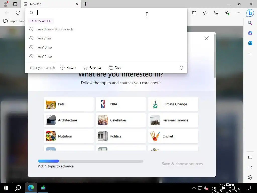Open Settings and more ellipsis menu
Screen dimensions: 257x193
click(x=238, y=13)
